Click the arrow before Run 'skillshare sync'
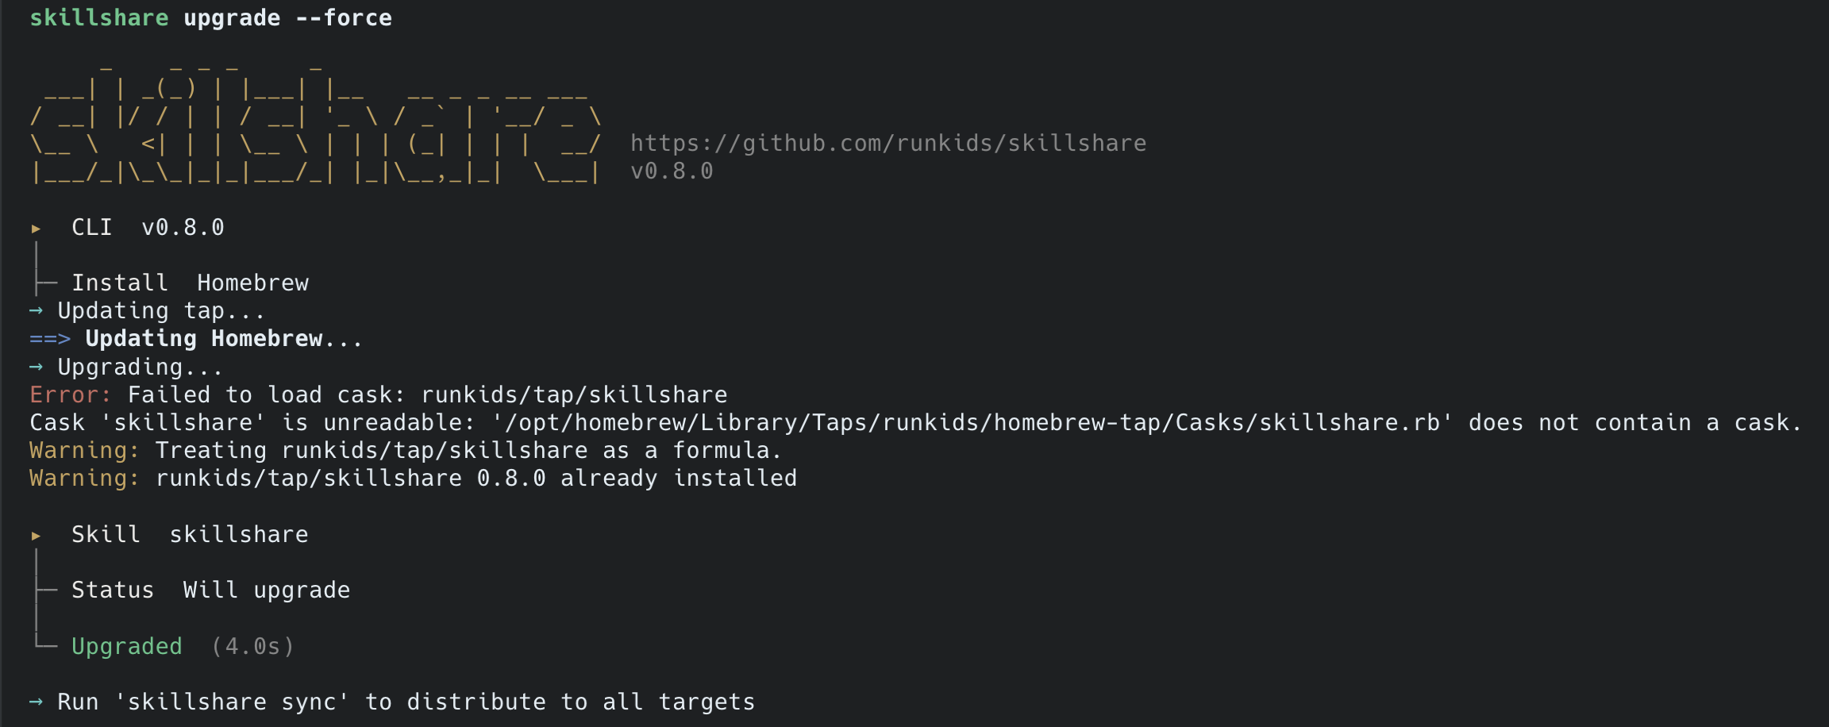The image size is (1829, 727). point(36,702)
